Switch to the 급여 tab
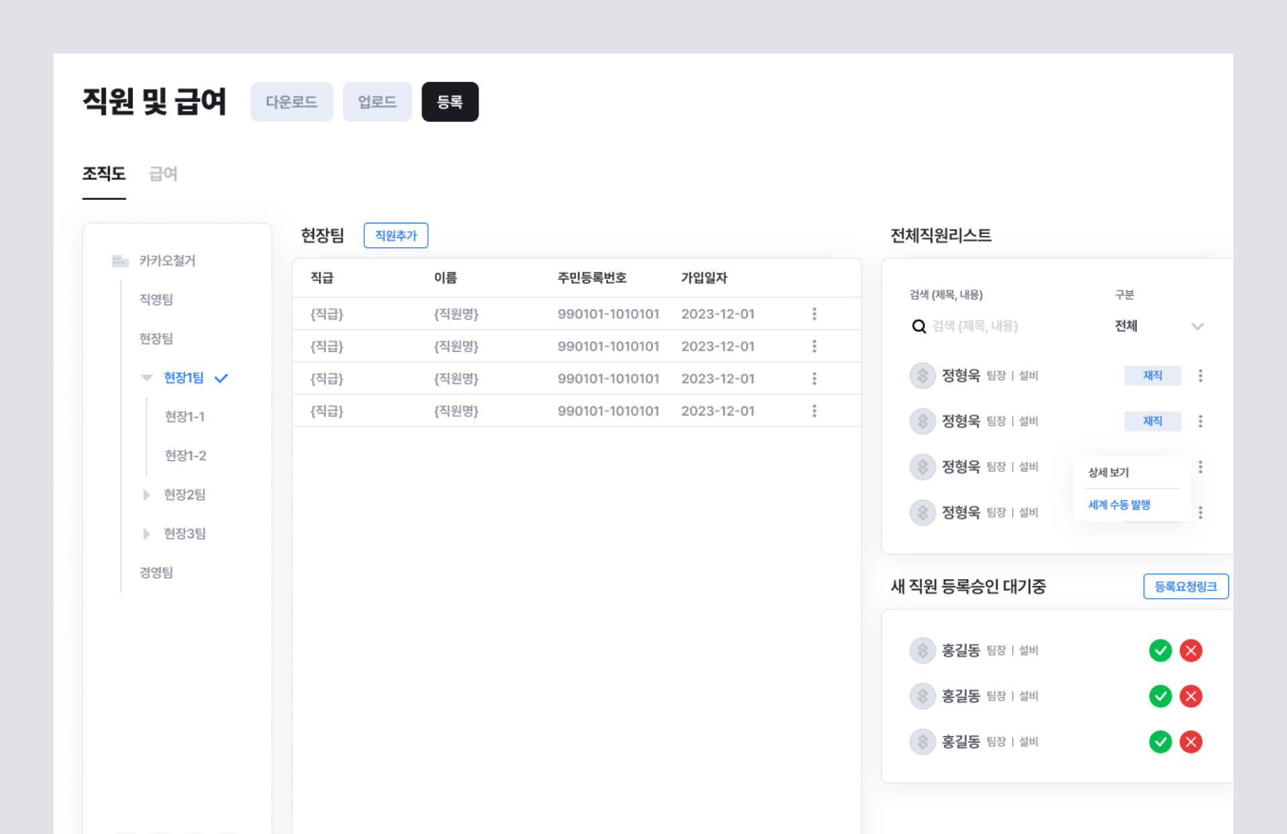1287x834 pixels. 163,174
